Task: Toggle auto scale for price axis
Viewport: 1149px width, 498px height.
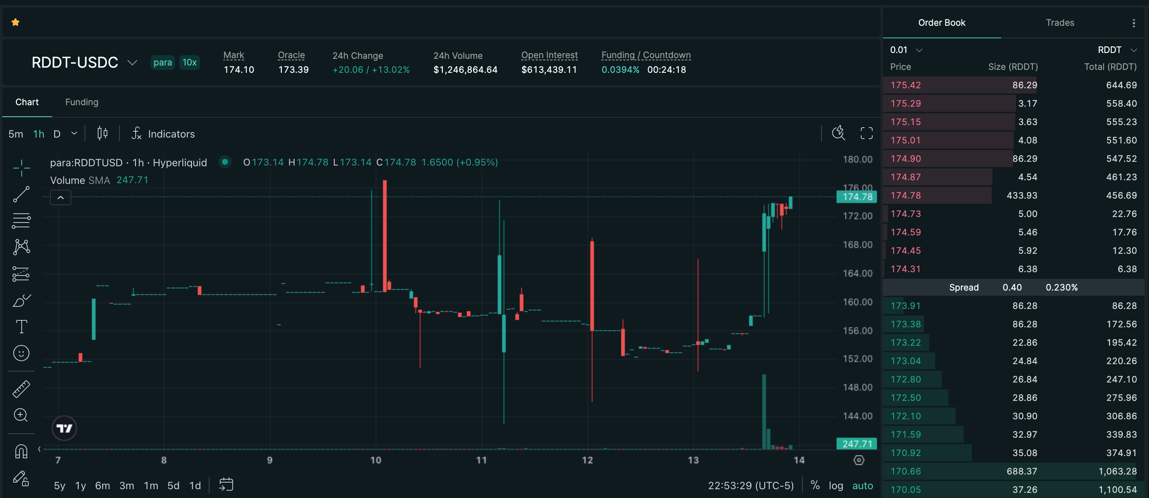Action: (x=863, y=485)
